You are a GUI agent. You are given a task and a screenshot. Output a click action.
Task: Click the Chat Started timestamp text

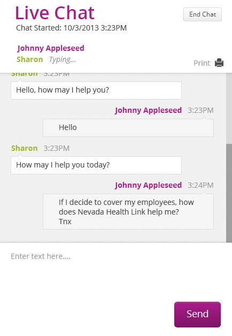pyautogui.click(x=71, y=28)
